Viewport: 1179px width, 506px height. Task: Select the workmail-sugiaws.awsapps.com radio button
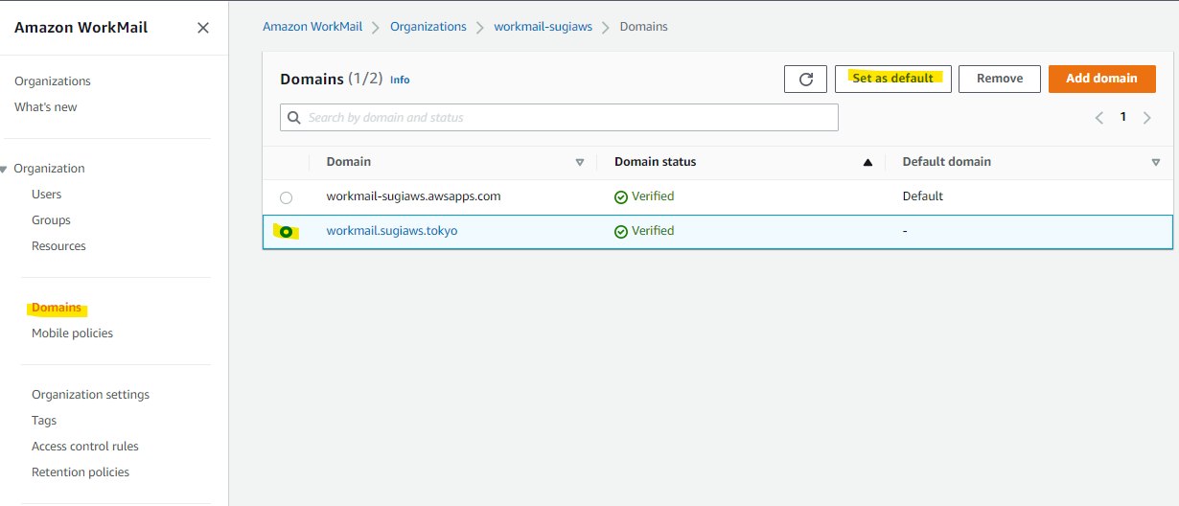(286, 197)
